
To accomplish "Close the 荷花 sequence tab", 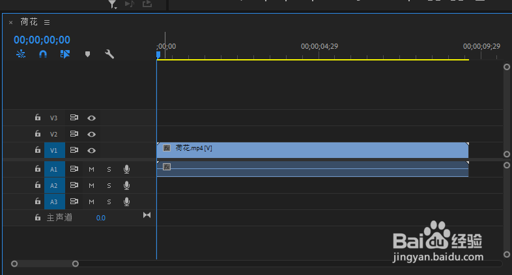I will tap(10, 23).
